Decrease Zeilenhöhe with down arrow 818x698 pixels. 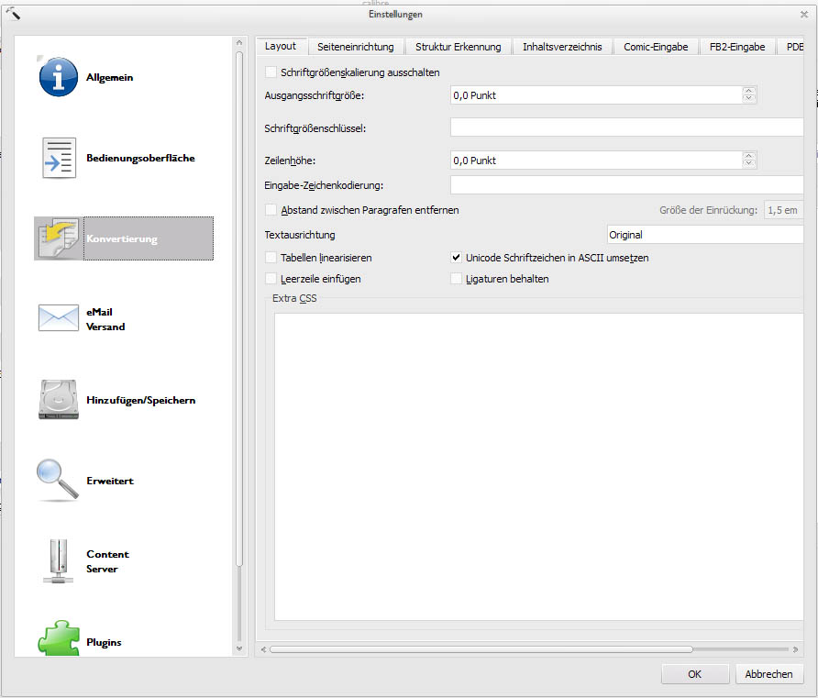748,164
